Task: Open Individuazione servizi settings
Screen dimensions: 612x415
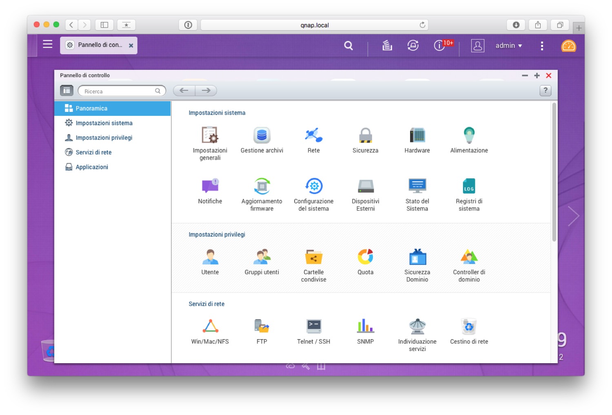Action: coord(417,335)
